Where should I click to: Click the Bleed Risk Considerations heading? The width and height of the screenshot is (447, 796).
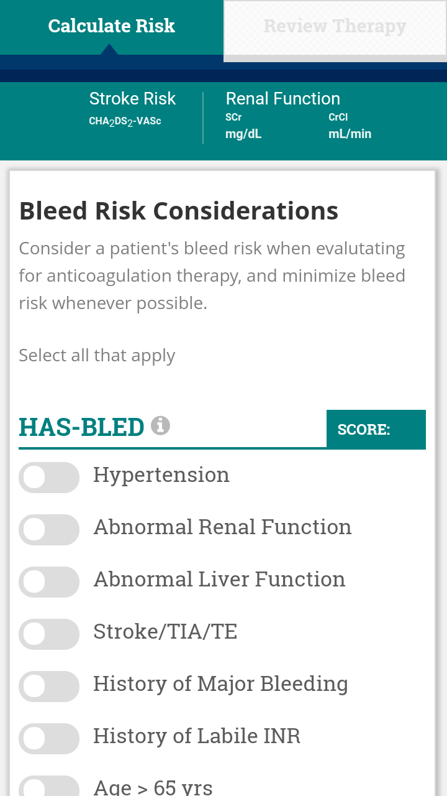click(x=179, y=211)
